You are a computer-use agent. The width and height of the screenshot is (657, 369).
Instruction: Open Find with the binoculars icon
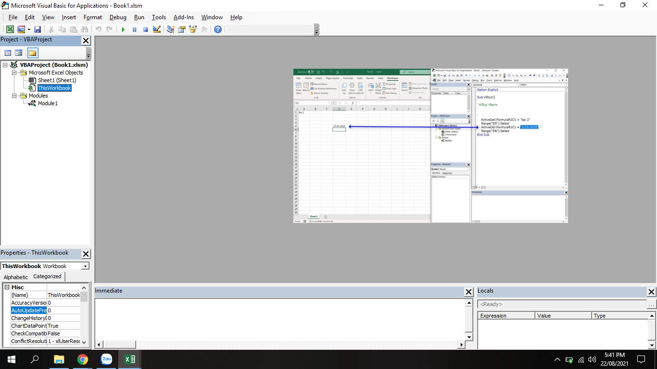[85, 29]
